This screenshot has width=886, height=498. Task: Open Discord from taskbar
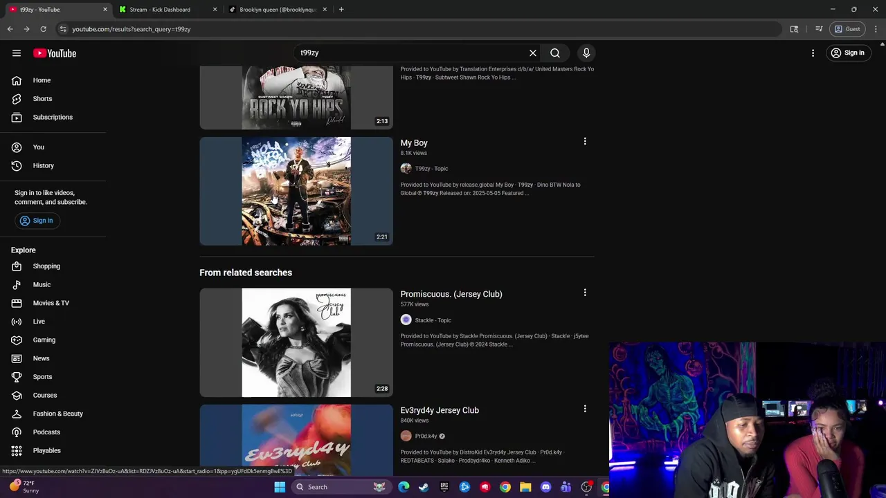[545, 487]
